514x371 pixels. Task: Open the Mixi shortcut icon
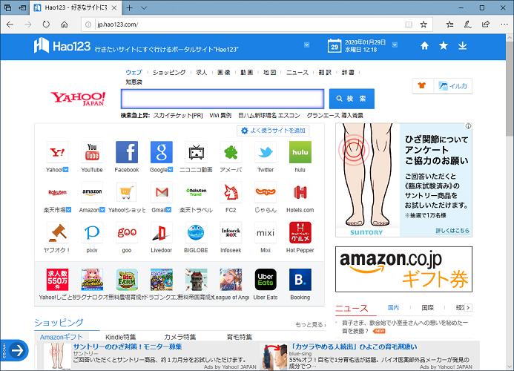[x=266, y=232]
